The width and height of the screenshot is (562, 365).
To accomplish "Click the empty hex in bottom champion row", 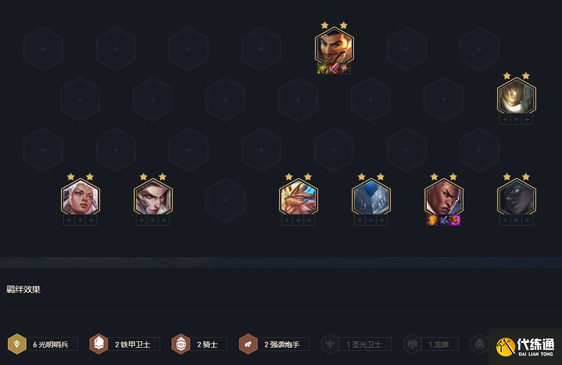I will (x=225, y=200).
